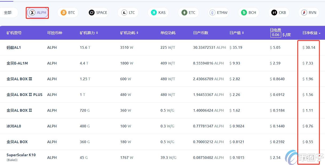Click the 日产币数 column header

200,33
